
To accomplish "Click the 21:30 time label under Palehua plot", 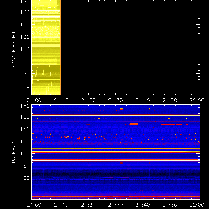I will [x=115, y=205].
